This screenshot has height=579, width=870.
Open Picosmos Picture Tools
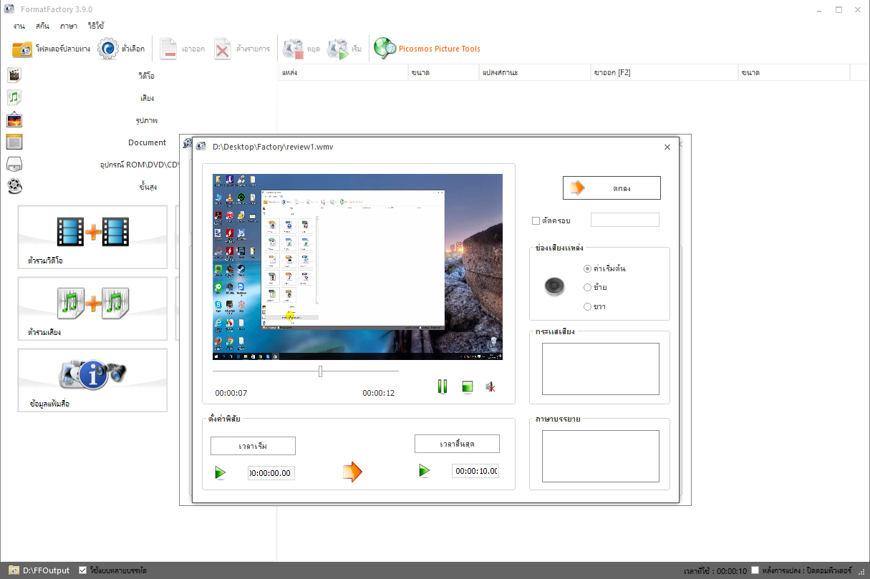pyautogui.click(x=427, y=49)
